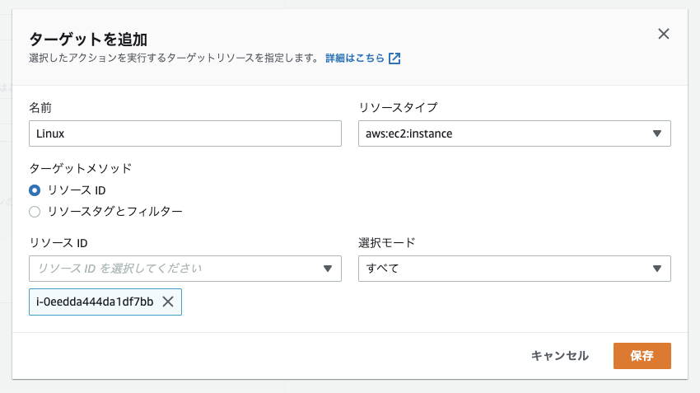The width and height of the screenshot is (700, 393).
Task: Remove the i-0eedda444da1df7bb token with its X
Action: [x=168, y=302]
